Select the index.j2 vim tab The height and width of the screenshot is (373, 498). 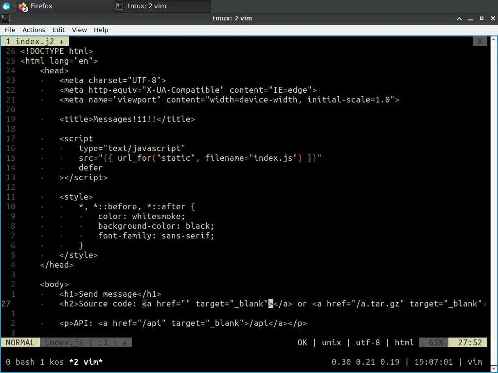35,42
